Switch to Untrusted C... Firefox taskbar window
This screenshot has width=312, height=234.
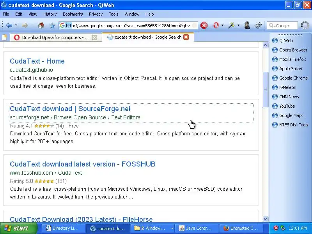[x=241, y=228]
